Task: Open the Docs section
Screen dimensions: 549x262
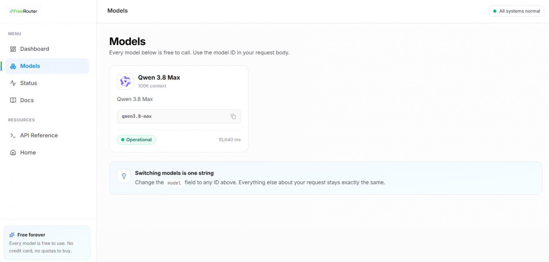Action: pyautogui.click(x=47, y=100)
